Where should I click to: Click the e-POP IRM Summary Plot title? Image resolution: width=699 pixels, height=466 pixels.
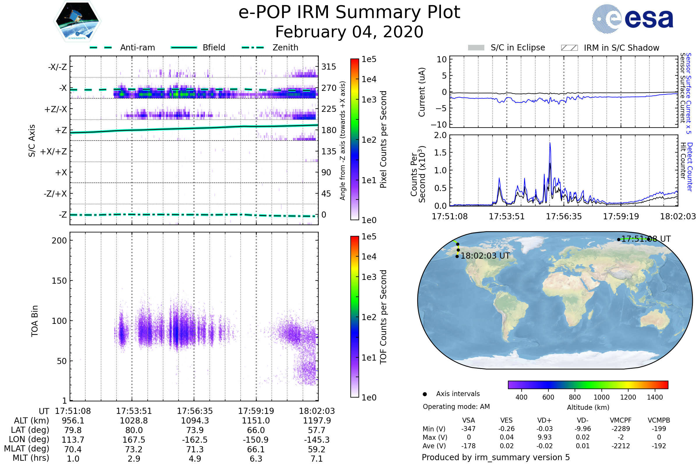point(349,13)
